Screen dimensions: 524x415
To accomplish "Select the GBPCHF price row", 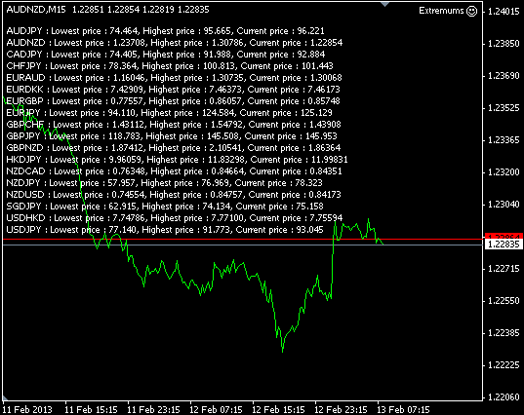I will 174,125.
